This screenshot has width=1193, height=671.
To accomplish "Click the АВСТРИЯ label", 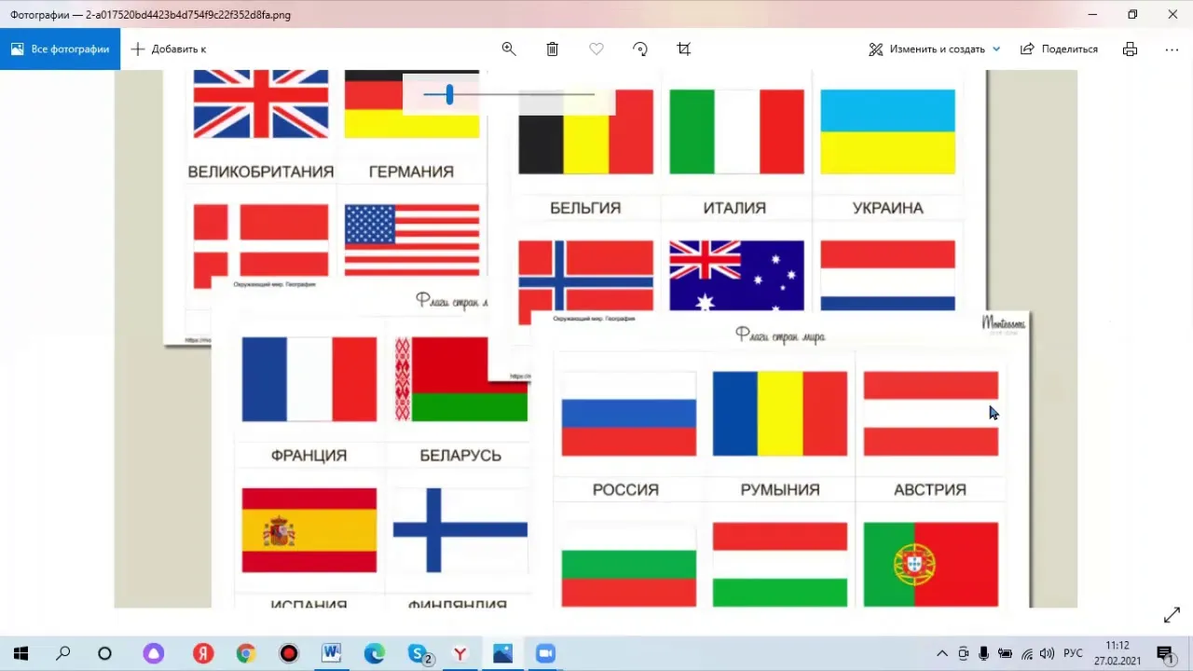I will click(x=930, y=489).
